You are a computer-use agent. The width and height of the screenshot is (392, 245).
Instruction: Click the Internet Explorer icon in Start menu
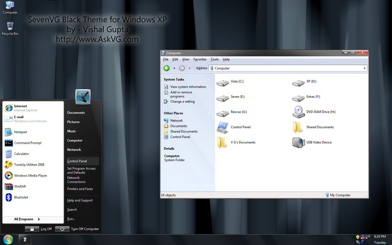click(9, 108)
